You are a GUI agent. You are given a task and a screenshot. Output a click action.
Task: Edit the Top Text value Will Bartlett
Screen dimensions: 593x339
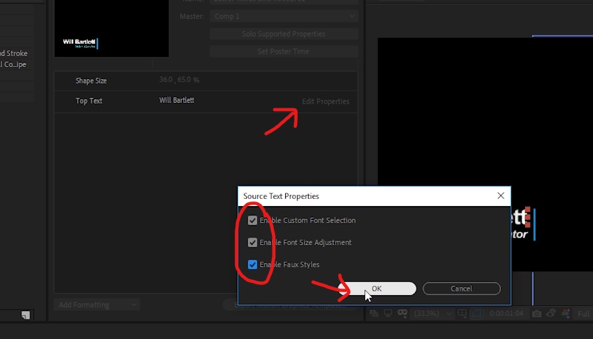(x=177, y=100)
